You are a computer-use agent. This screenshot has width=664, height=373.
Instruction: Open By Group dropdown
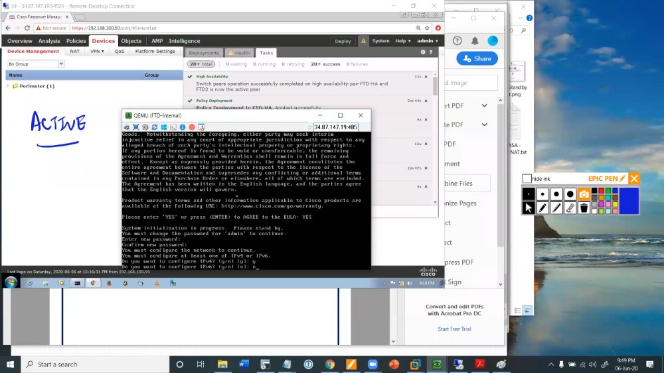pos(36,64)
